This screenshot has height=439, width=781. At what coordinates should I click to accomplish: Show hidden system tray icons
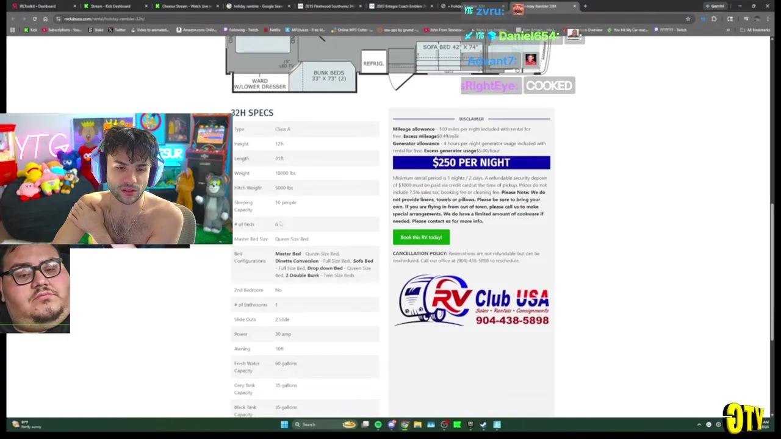click(x=699, y=424)
